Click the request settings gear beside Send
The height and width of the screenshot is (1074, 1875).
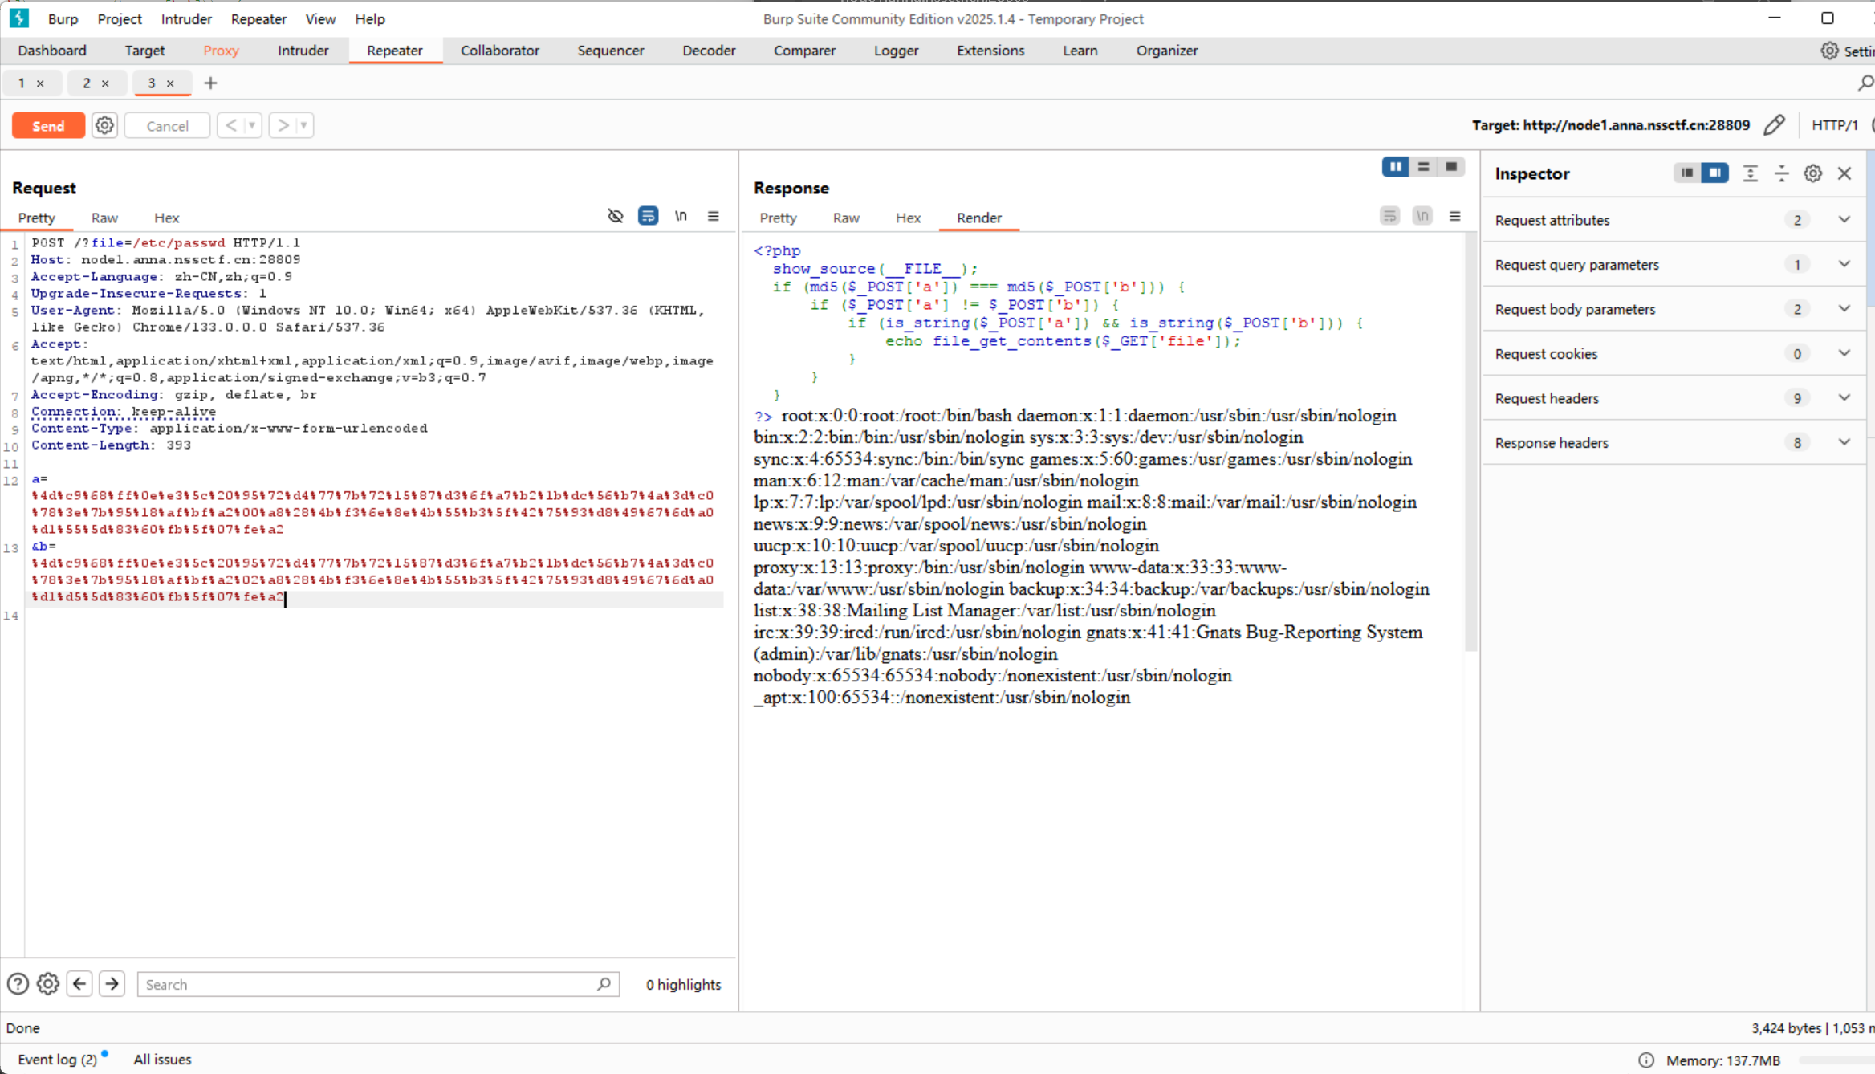click(104, 125)
